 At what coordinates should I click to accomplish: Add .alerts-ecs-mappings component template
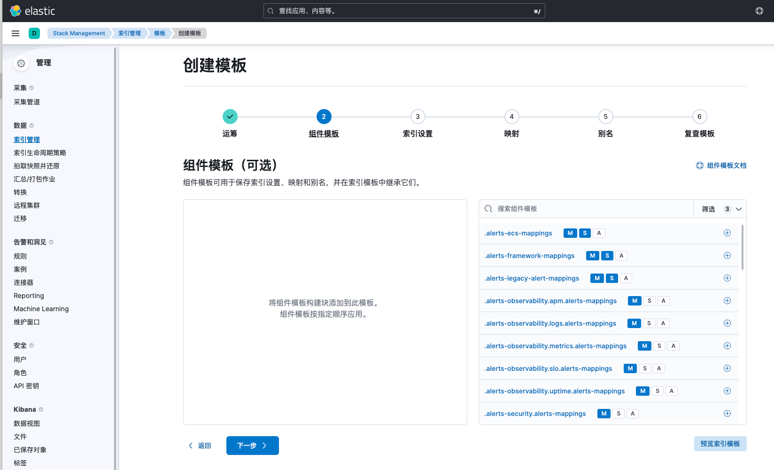point(727,233)
